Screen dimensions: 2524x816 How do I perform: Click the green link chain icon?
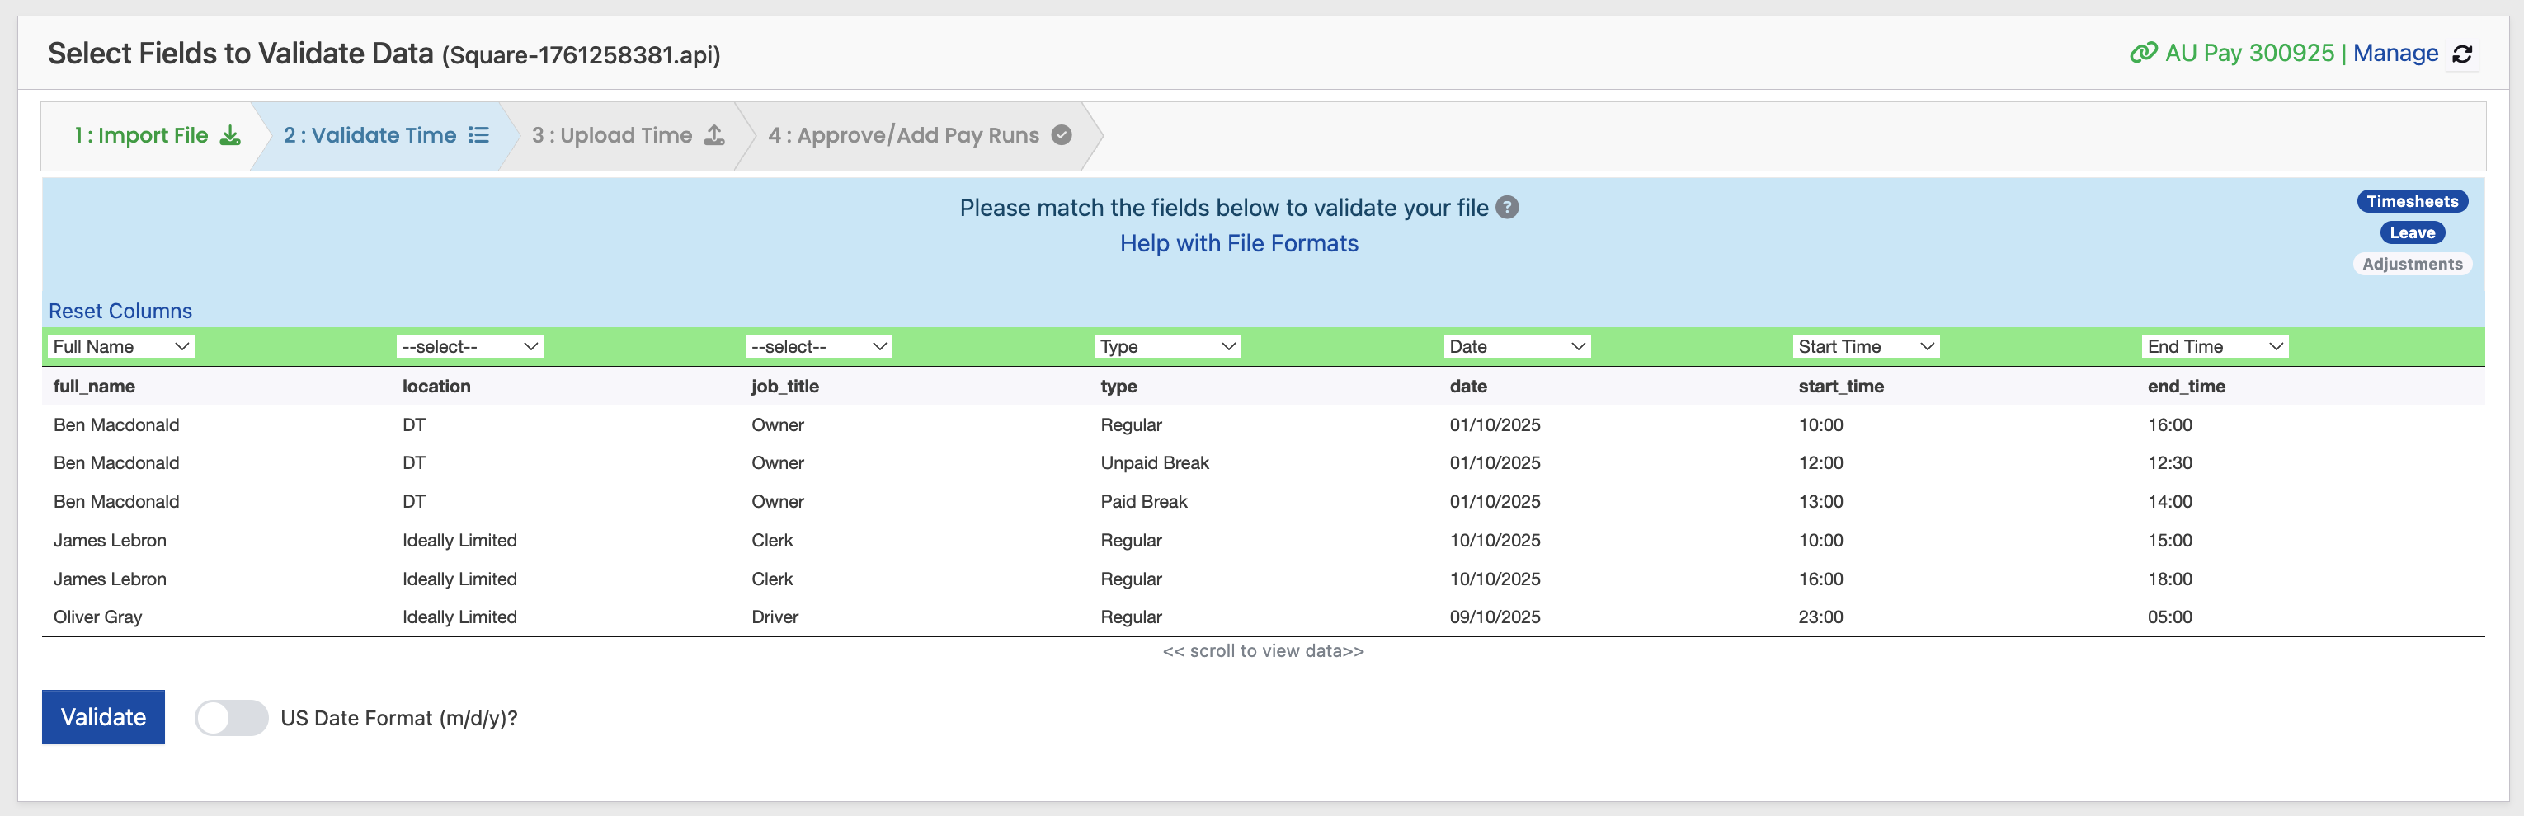pos(2143,53)
